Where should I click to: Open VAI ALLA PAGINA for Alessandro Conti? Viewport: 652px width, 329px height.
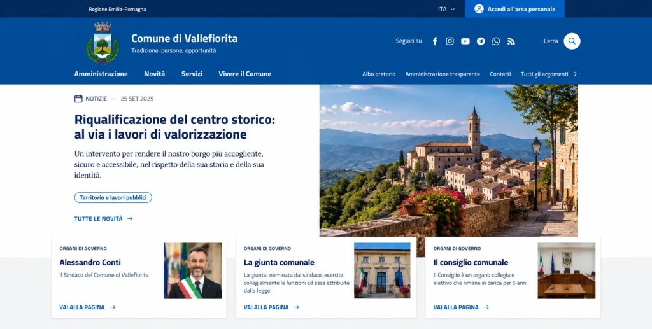[82, 307]
